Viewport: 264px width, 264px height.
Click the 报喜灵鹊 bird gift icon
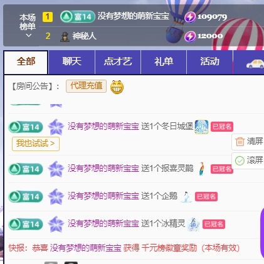tap(201, 169)
